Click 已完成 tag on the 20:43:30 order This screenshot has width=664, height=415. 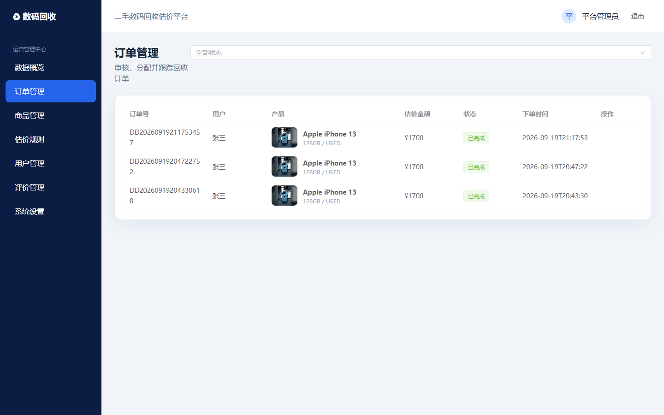[476, 196]
